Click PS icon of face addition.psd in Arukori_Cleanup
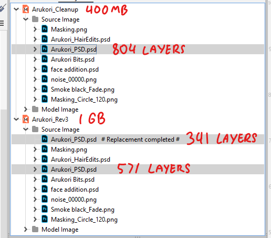The image size is (271, 238). [x=45, y=69]
